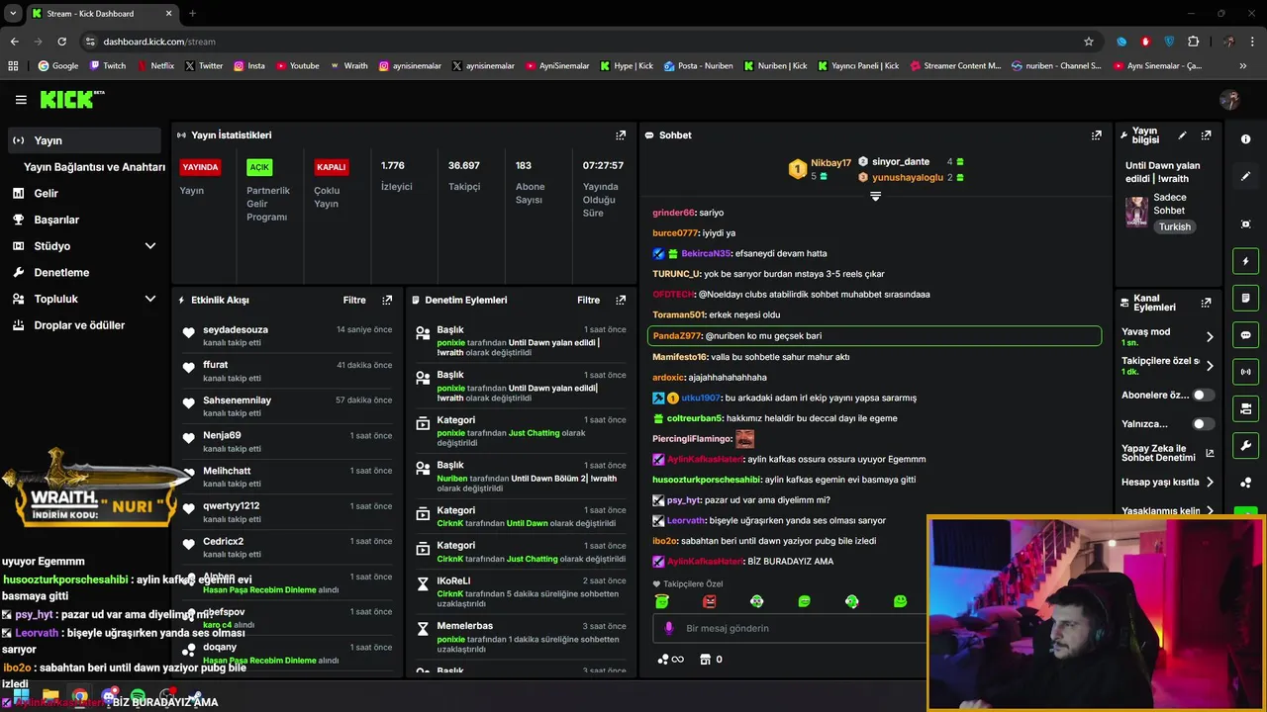The height and width of the screenshot is (712, 1267).
Task: Click username PandaZ977 in chat
Action: point(676,336)
